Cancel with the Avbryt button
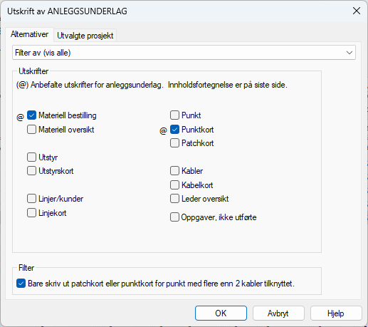368x327 pixels. click(x=278, y=313)
